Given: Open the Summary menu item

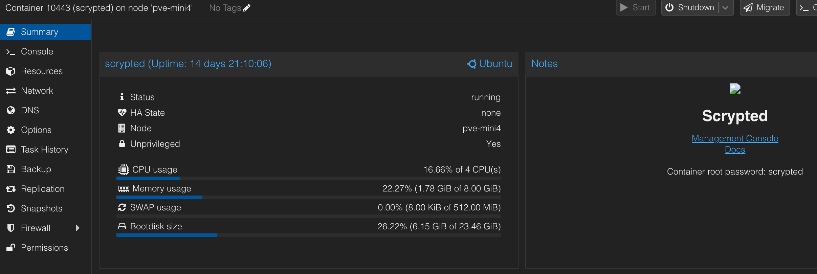Looking at the screenshot, I should (x=45, y=32).
